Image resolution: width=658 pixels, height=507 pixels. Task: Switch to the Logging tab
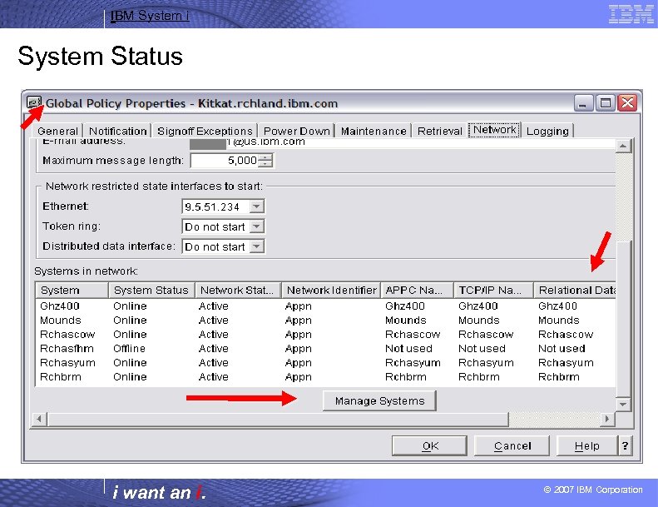click(547, 131)
